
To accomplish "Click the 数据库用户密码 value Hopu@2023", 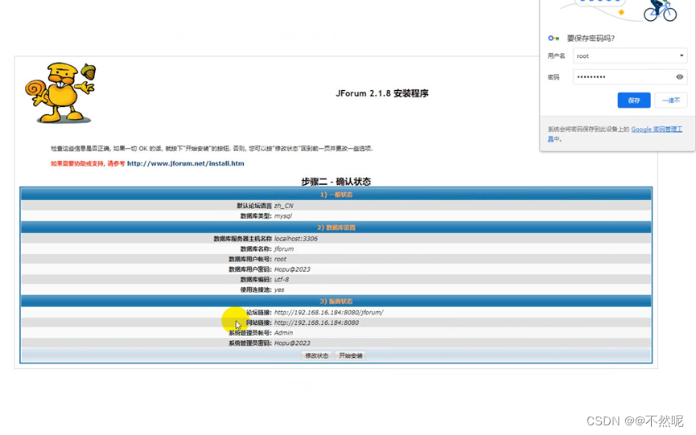I will click(292, 269).
